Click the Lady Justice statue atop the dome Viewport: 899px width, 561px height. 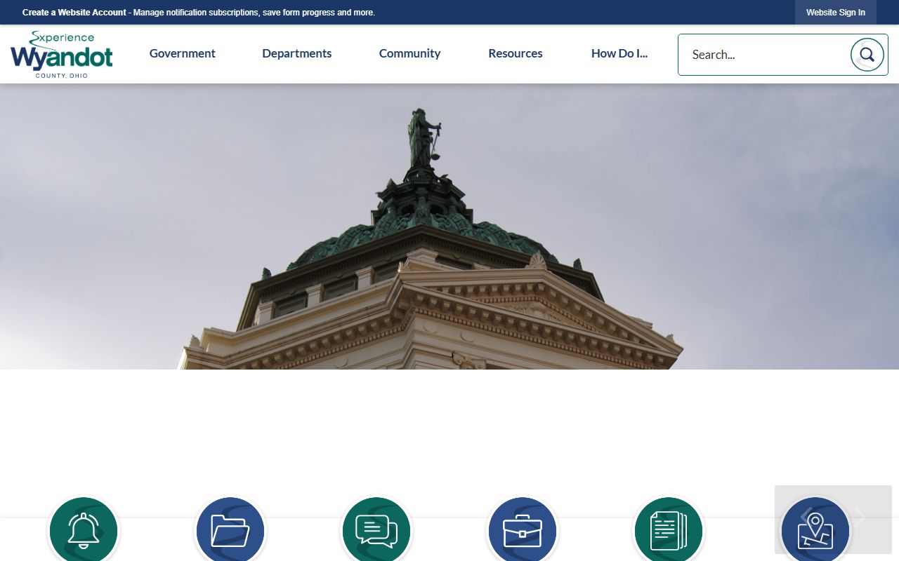pos(424,138)
